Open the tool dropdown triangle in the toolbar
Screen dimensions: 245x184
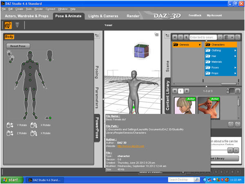pos(17,25)
